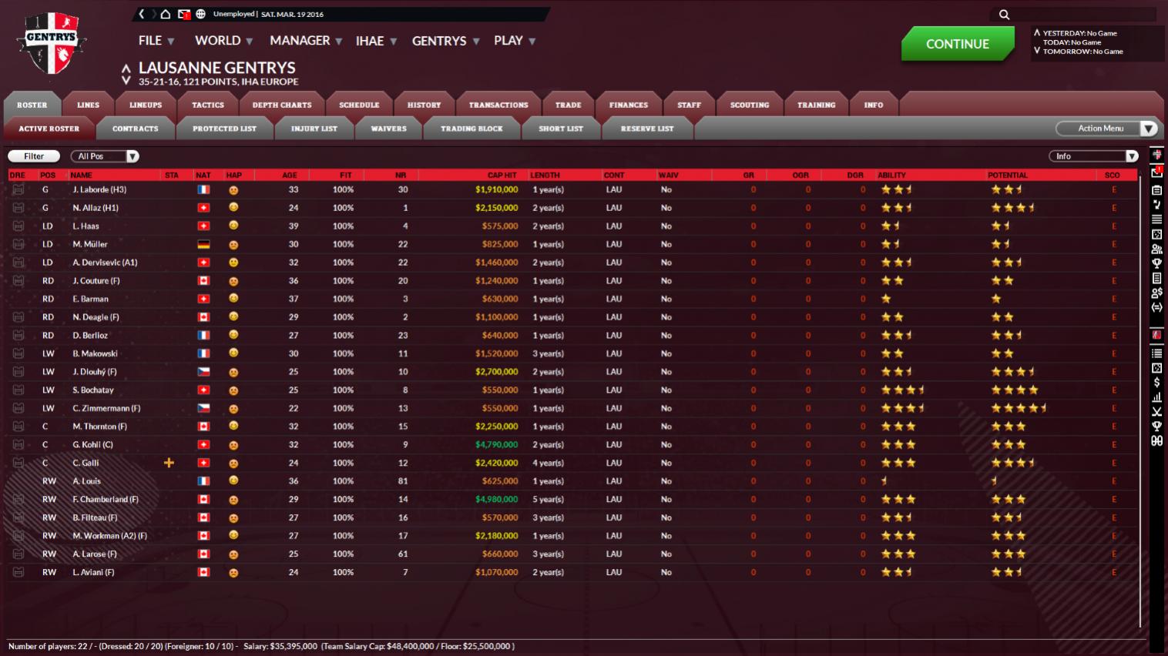Viewport: 1168px width, 656px height.
Task: Sort roster by Cap Hit column header
Action: pos(502,176)
